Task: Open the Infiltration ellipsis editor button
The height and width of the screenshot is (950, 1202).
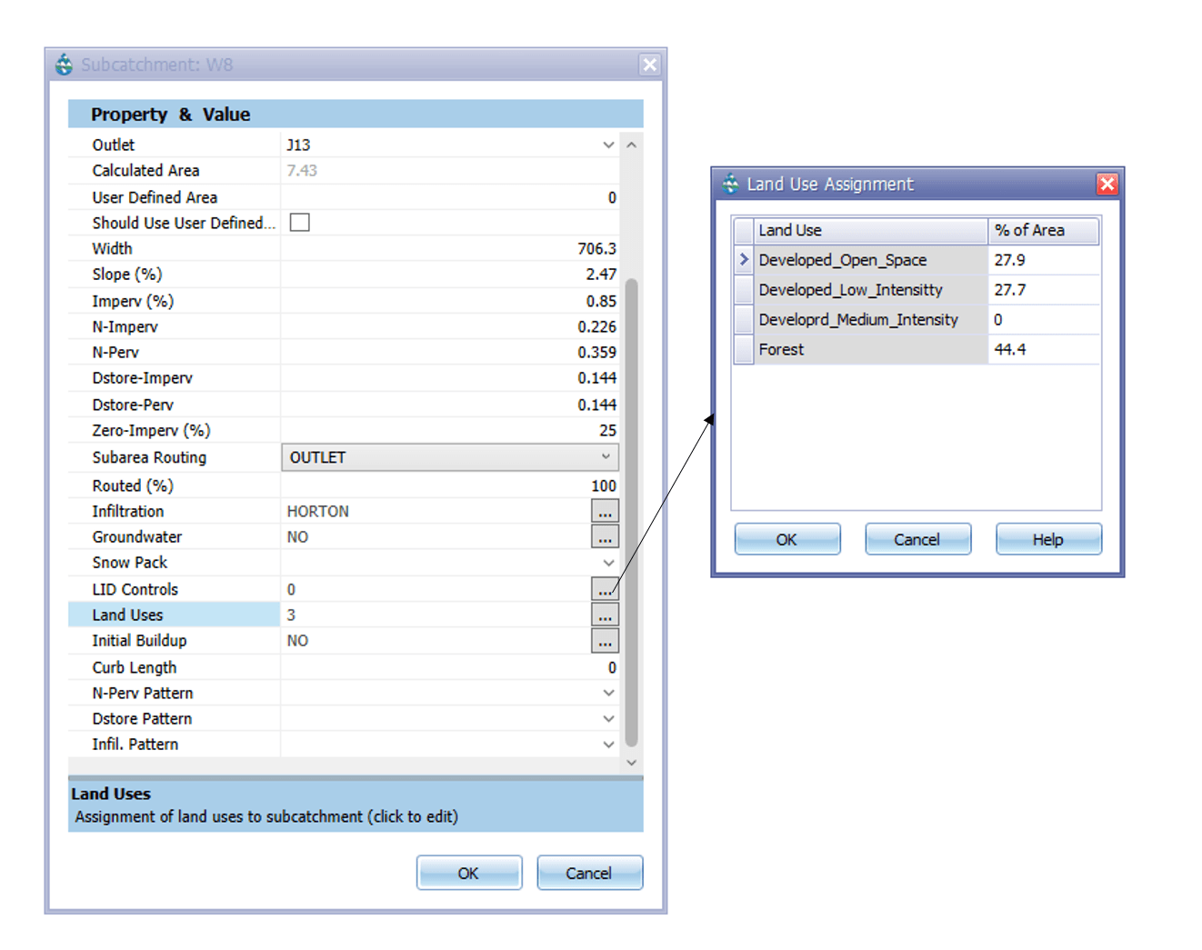Action: click(x=605, y=512)
